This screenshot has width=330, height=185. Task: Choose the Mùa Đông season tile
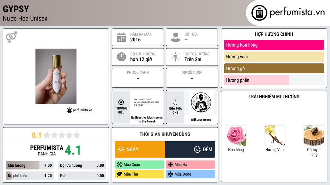[x=190, y=174]
